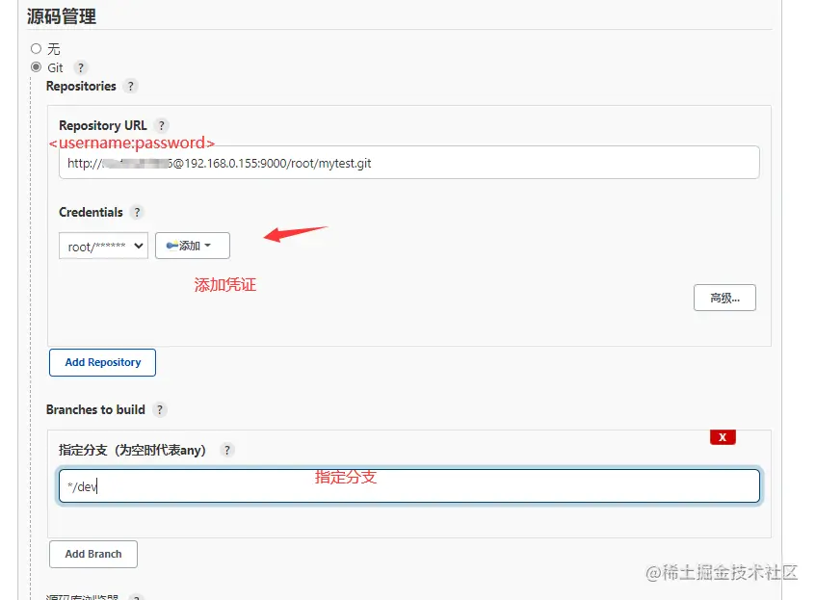The height and width of the screenshot is (600, 816).
Task: Open help for Repository URL
Action: (x=161, y=125)
